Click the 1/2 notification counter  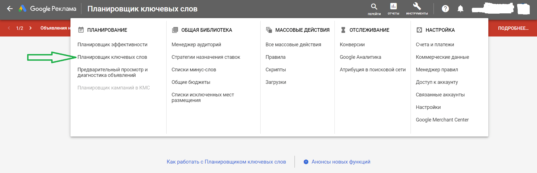coord(20,28)
